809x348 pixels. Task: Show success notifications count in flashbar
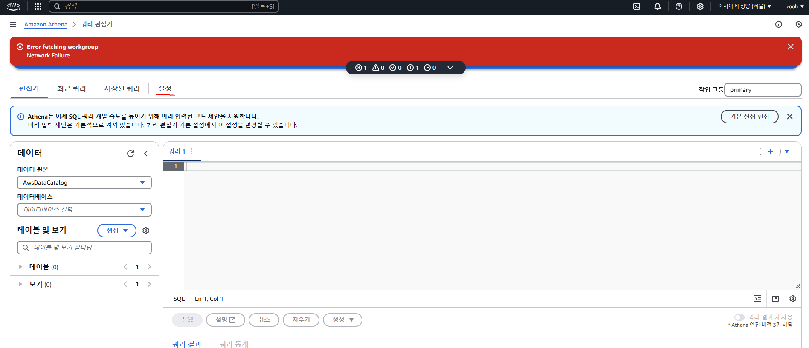pos(396,68)
